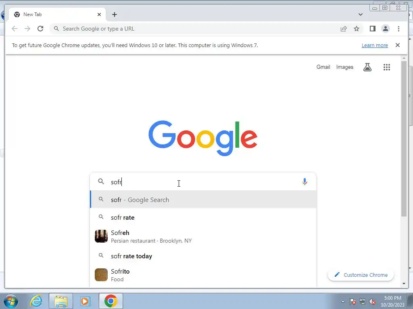Viewport: 413px width, 309px height.
Task: Reload the page with the refresh icon
Action: tap(40, 29)
